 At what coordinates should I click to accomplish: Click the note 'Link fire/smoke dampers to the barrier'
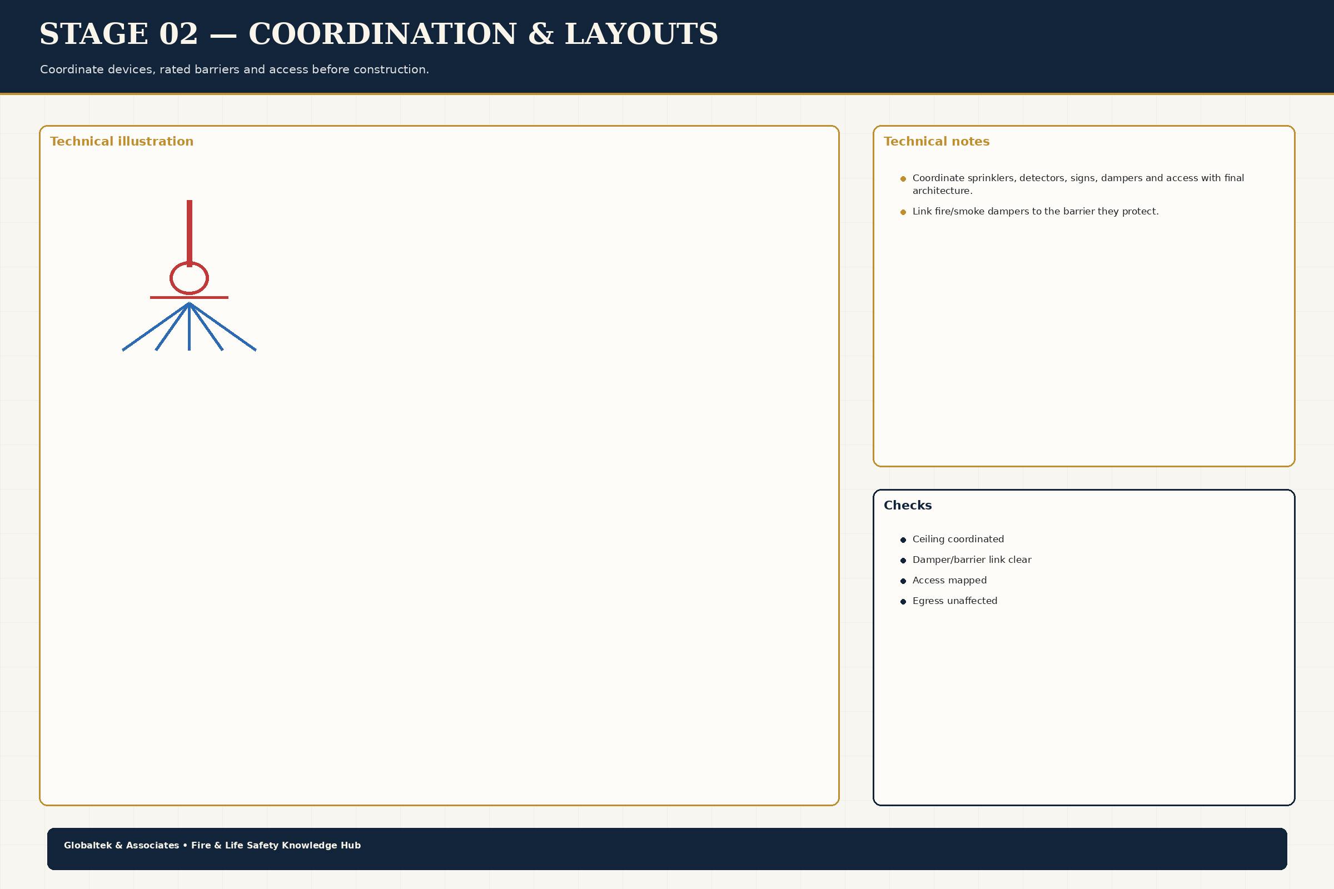point(1035,212)
